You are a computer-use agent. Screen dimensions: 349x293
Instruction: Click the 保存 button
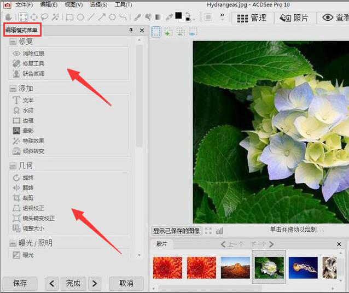tap(20, 283)
